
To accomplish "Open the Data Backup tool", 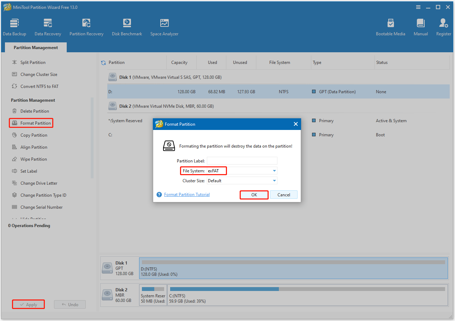I will point(14,26).
